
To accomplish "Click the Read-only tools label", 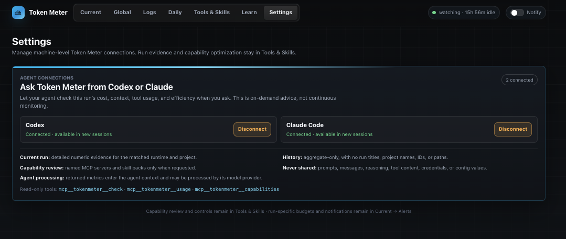I will click(39, 189).
